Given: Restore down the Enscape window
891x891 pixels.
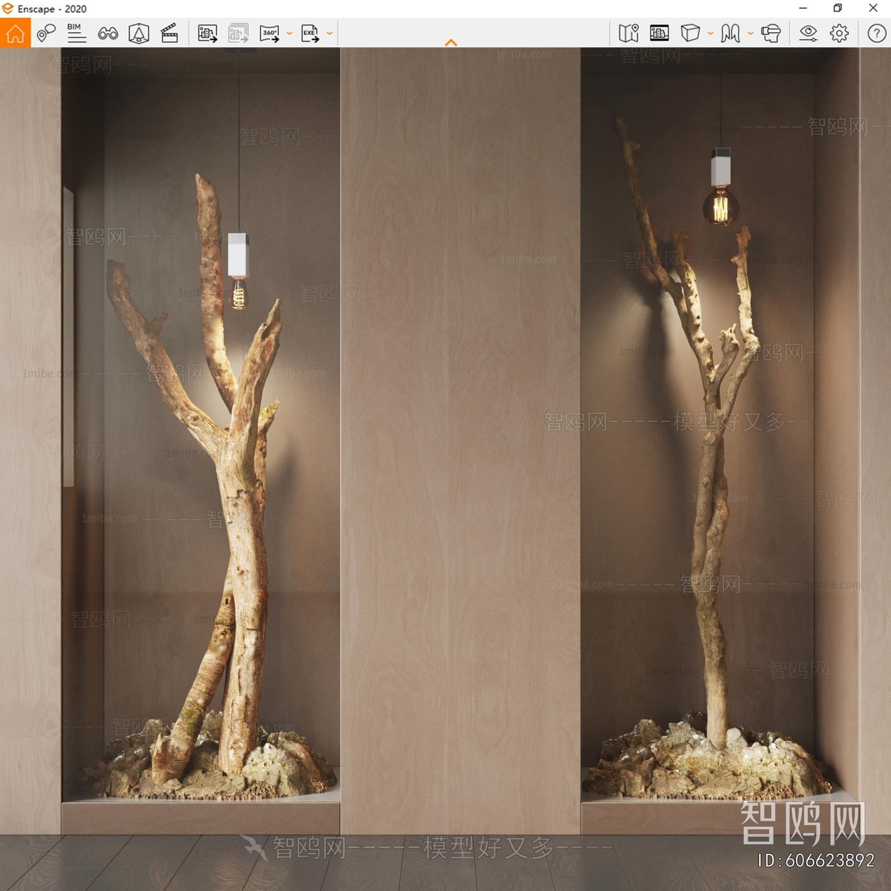Looking at the screenshot, I should (x=838, y=8).
